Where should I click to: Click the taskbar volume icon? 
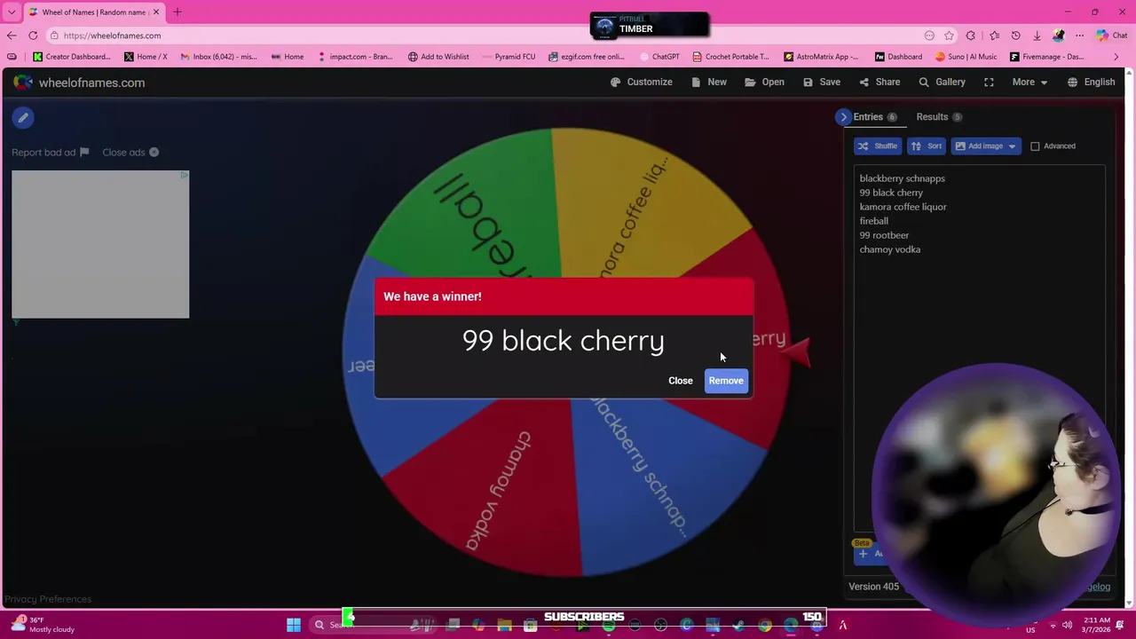1068,625
